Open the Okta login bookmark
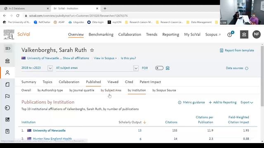Screen dimensions: 264x148 pyautogui.click(x=95, y=22)
